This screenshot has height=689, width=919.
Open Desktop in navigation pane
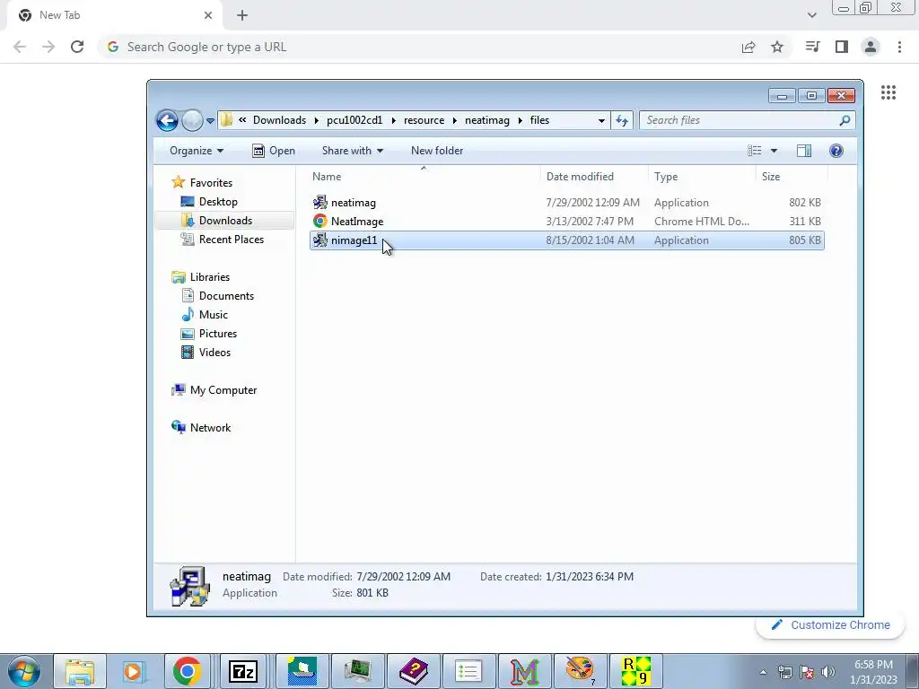[209, 202]
